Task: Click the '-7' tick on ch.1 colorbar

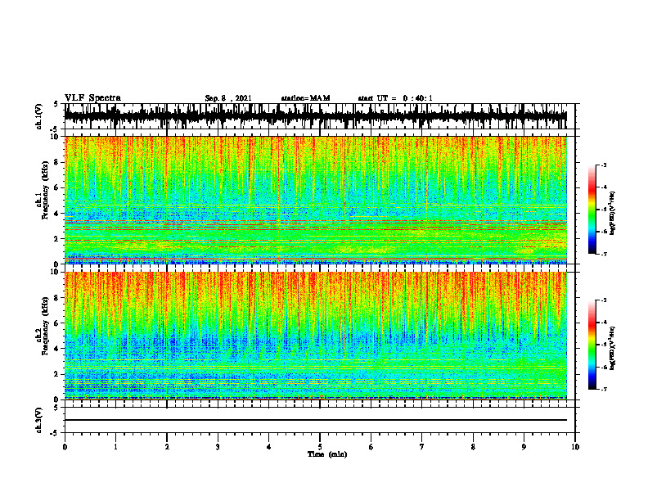Action: click(x=604, y=254)
